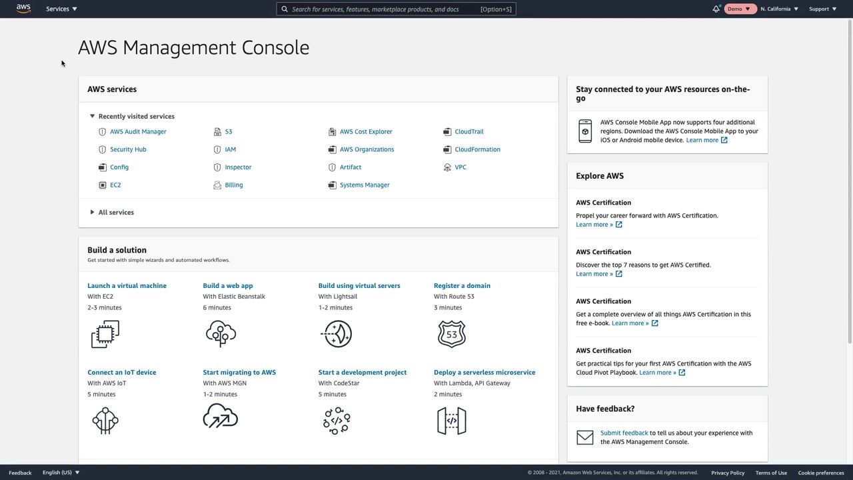Open Cookie preferences in the footer
The image size is (853, 480).
click(x=821, y=473)
